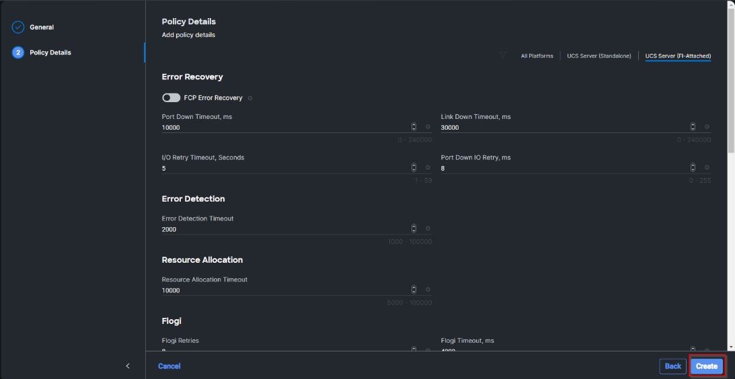Collapse the left wizard sidebar
The height and width of the screenshot is (379, 735).
tap(128, 366)
